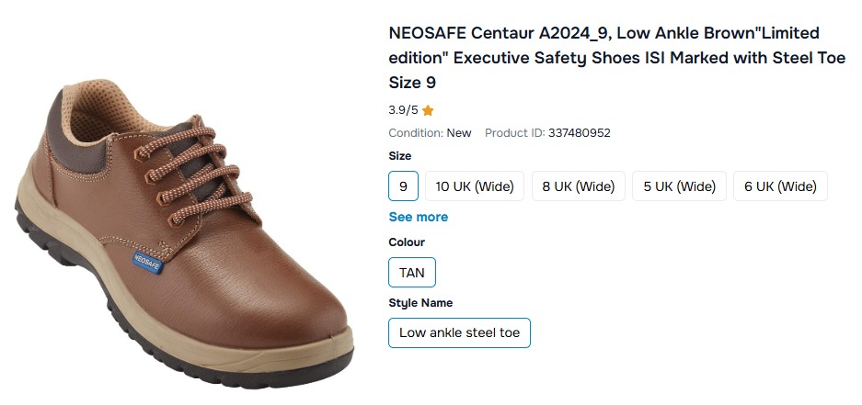Image resolution: width=862 pixels, height=405 pixels.
Task: Click the product ID number 337480952
Action: [x=580, y=133]
